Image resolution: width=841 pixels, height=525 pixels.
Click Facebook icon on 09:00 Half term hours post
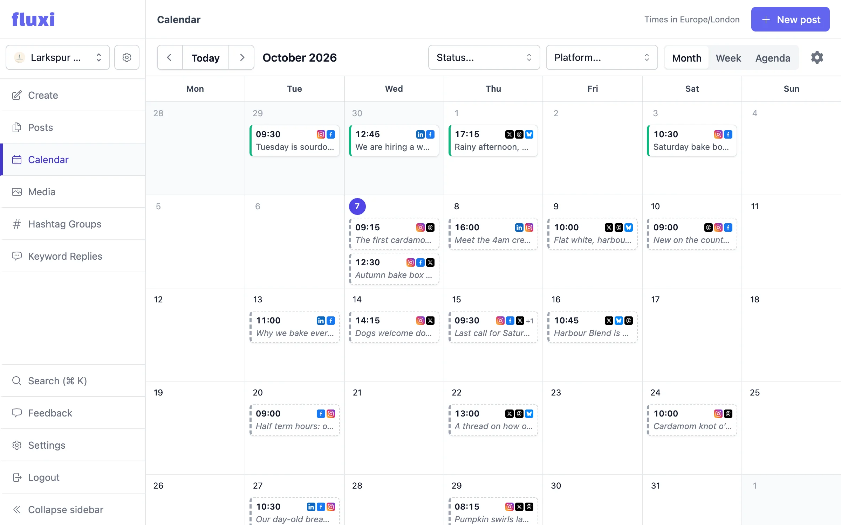click(321, 414)
